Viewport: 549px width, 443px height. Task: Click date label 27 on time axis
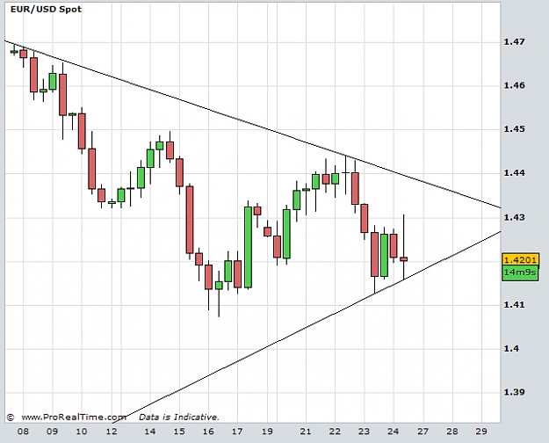pos(423,431)
